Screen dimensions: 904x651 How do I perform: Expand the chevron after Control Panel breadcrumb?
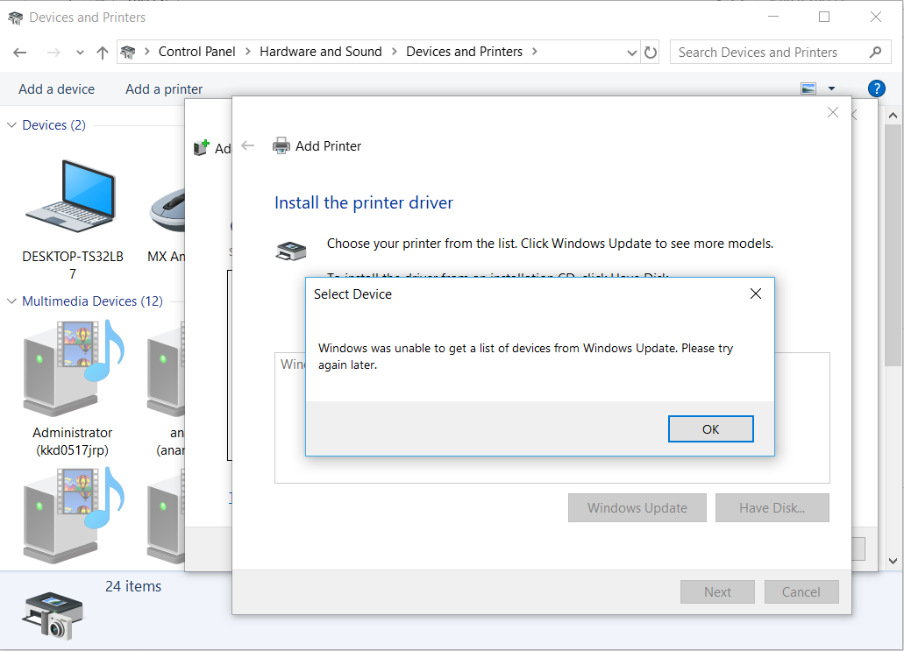(248, 52)
